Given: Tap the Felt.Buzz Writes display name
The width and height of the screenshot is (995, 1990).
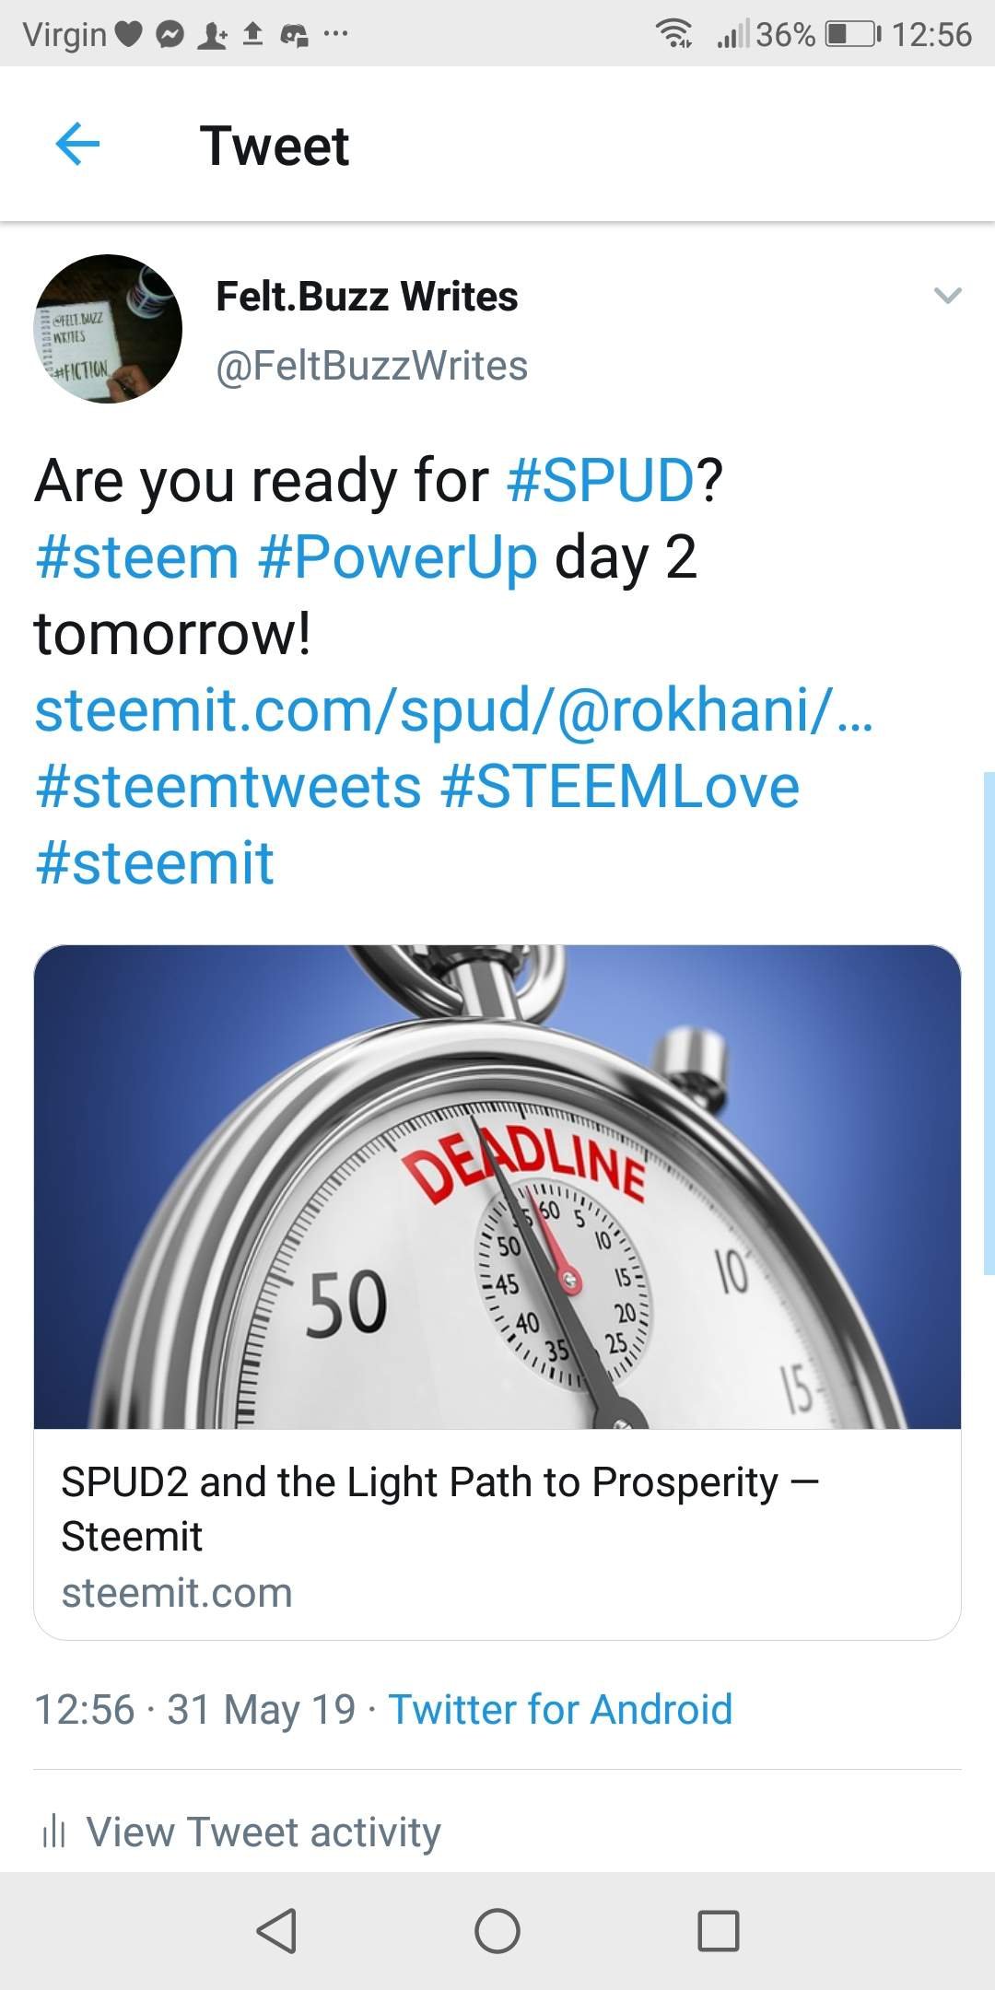Looking at the screenshot, I should [367, 297].
